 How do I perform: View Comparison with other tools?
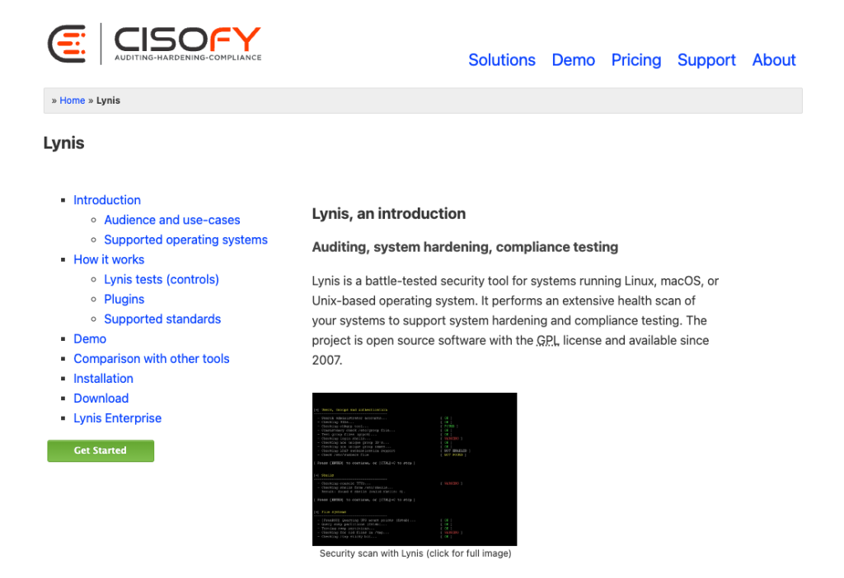[x=152, y=358]
